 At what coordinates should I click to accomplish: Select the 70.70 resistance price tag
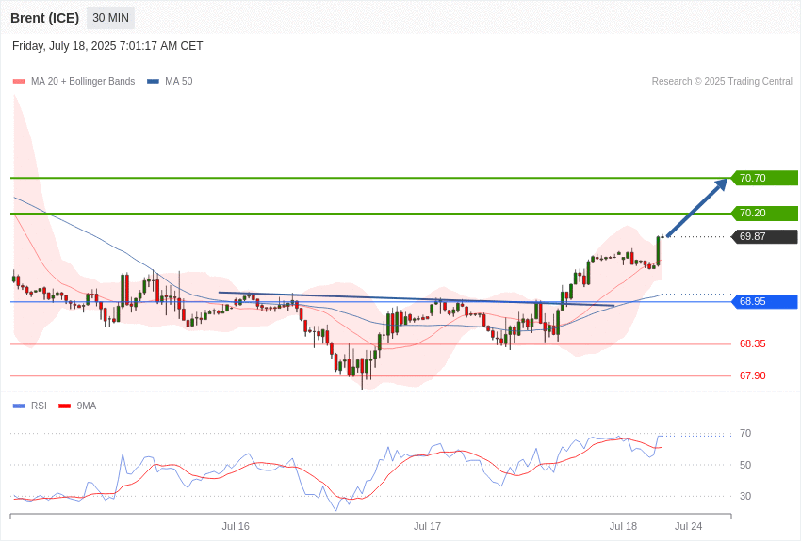click(x=765, y=178)
